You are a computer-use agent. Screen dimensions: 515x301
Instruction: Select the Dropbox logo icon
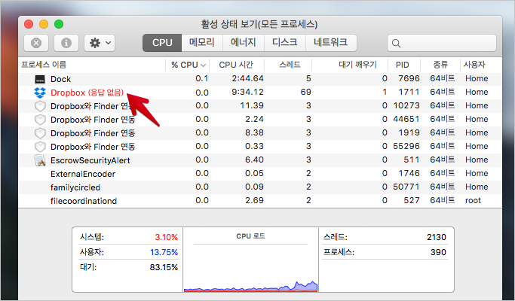point(40,93)
